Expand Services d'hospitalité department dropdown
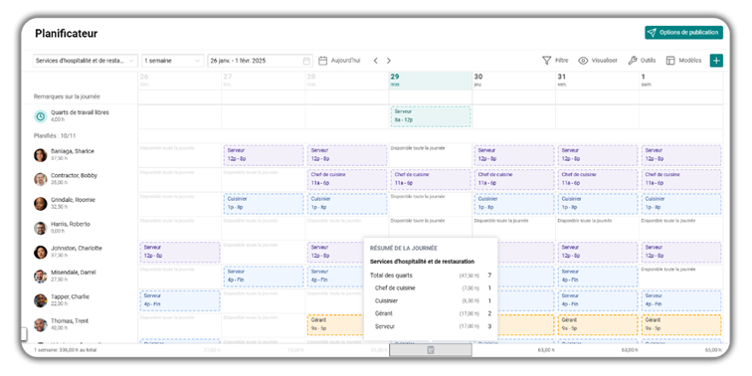 [86, 61]
